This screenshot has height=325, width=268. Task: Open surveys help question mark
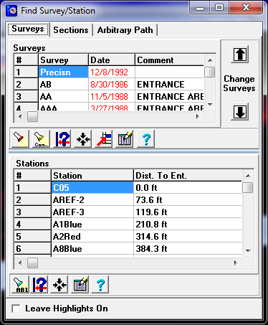[145, 139]
